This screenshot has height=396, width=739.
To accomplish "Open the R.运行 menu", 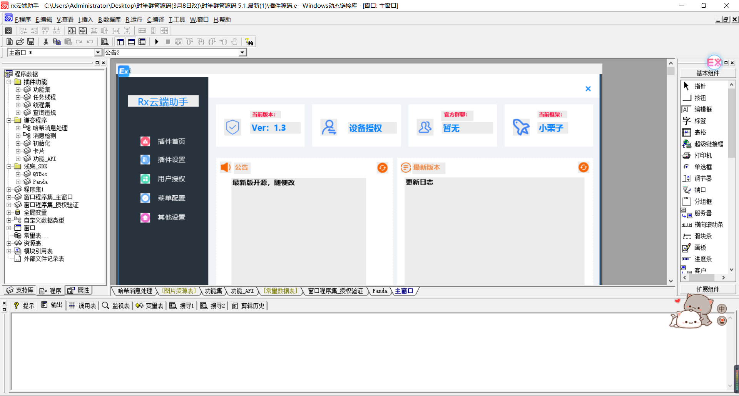I will coord(134,20).
